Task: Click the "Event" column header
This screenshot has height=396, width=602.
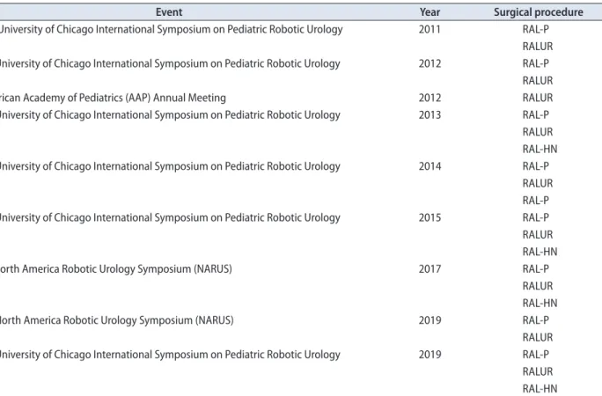Action: point(169,12)
